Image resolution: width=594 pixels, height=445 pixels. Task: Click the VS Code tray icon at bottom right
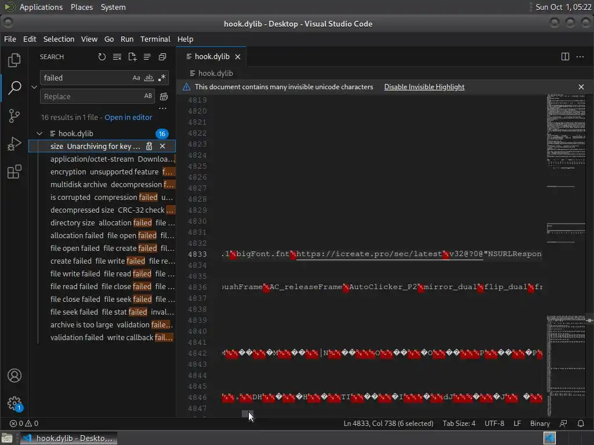(549, 438)
